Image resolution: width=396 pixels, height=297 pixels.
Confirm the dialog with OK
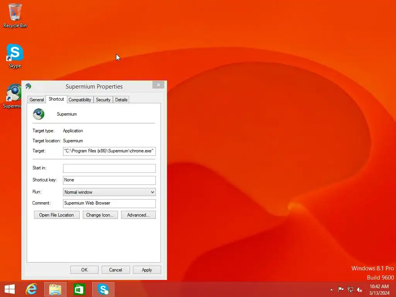(x=84, y=270)
